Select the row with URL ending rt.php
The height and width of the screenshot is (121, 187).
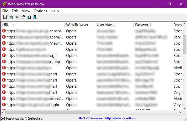(92, 62)
